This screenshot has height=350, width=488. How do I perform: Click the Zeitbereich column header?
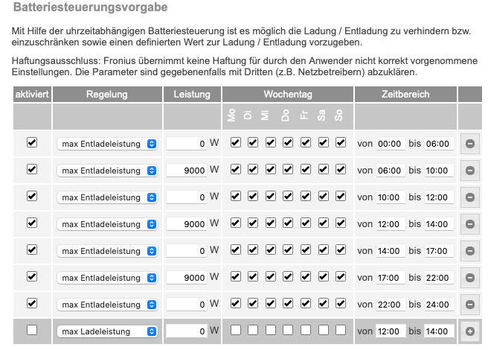click(405, 95)
